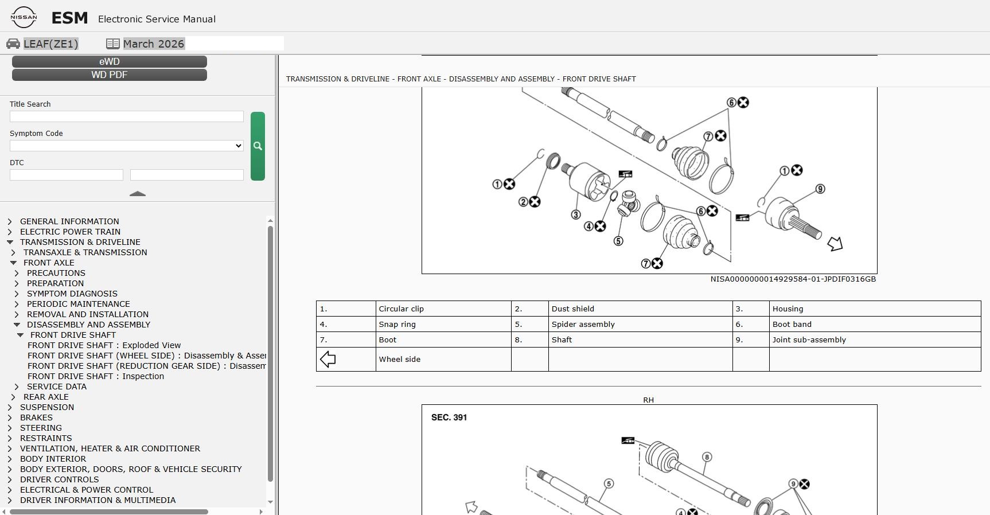Click the 'Snap ring' table cell
The image size is (990, 515).
[x=443, y=324]
